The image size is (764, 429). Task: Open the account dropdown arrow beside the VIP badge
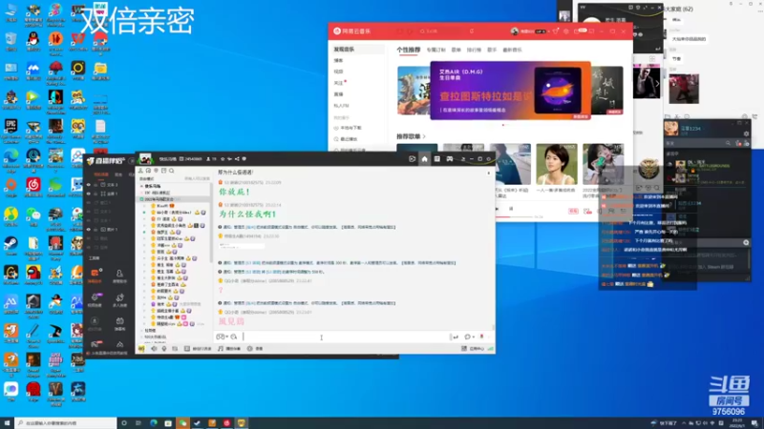pyautogui.click(x=548, y=31)
